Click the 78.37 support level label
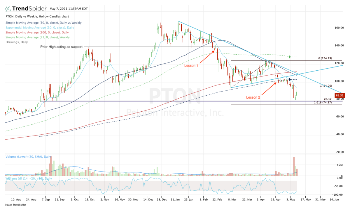Viewport: 350px width, 207px height. 328,99
